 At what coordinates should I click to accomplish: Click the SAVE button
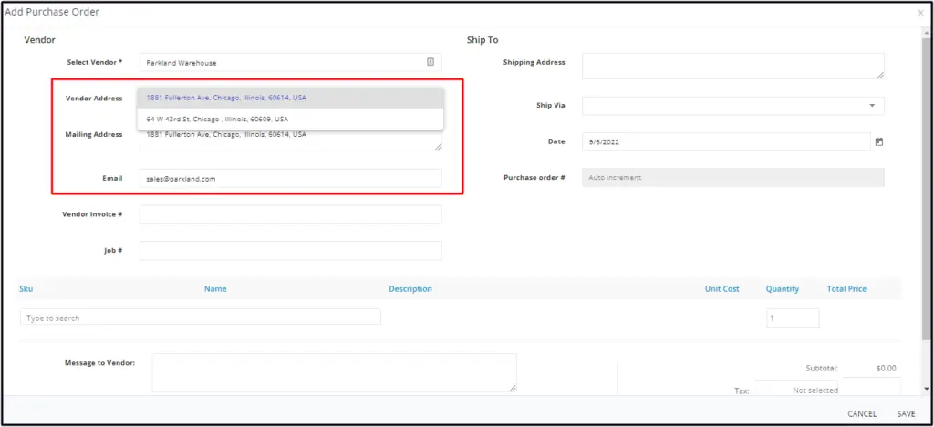point(906,414)
